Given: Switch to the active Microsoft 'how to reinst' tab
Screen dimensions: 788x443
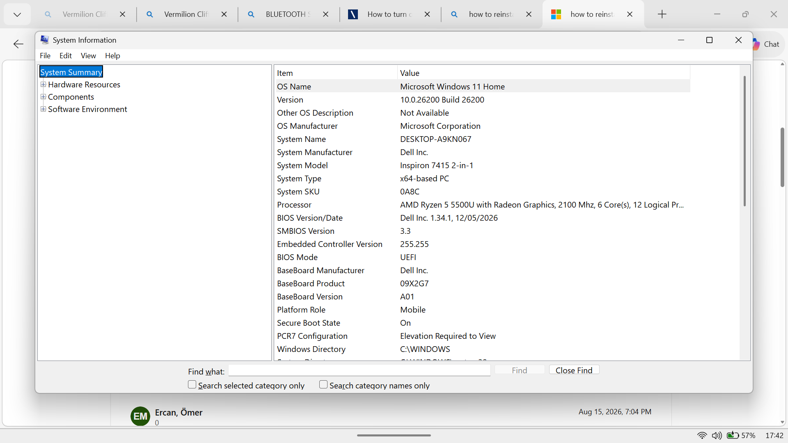Looking at the screenshot, I should [x=593, y=14].
